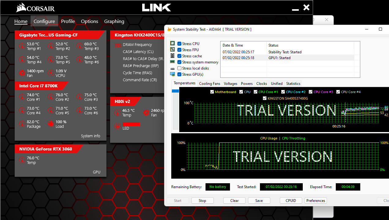Select the GPU1: Started log row
389x220 pixels.
[x=287, y=58]
